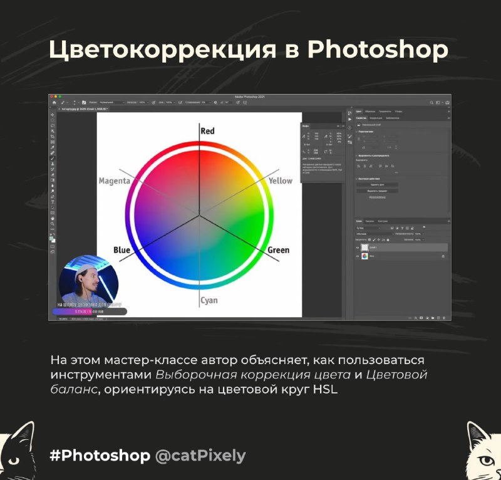The height and width of the screenshot is (480, 501).
Task: Select the Horizontal Type tool
Action: (x=53, y=202)
